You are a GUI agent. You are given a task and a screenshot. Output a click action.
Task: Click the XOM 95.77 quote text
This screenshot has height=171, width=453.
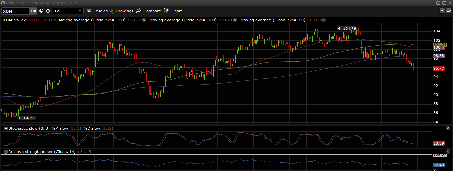point(14,20)
